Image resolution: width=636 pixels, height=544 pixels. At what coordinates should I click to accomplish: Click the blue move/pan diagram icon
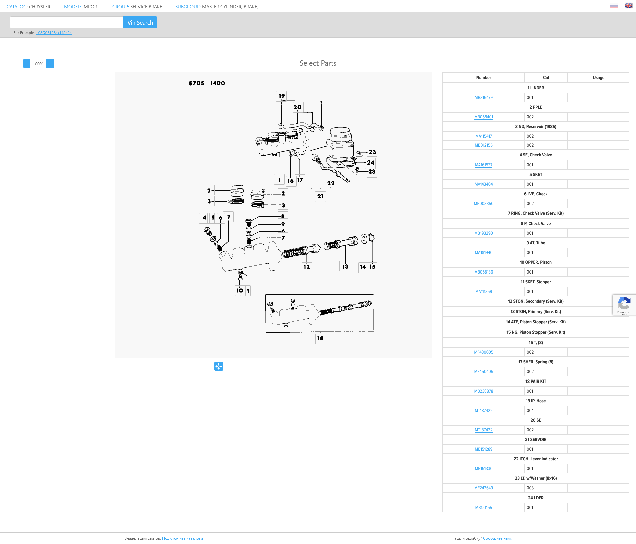219,366
